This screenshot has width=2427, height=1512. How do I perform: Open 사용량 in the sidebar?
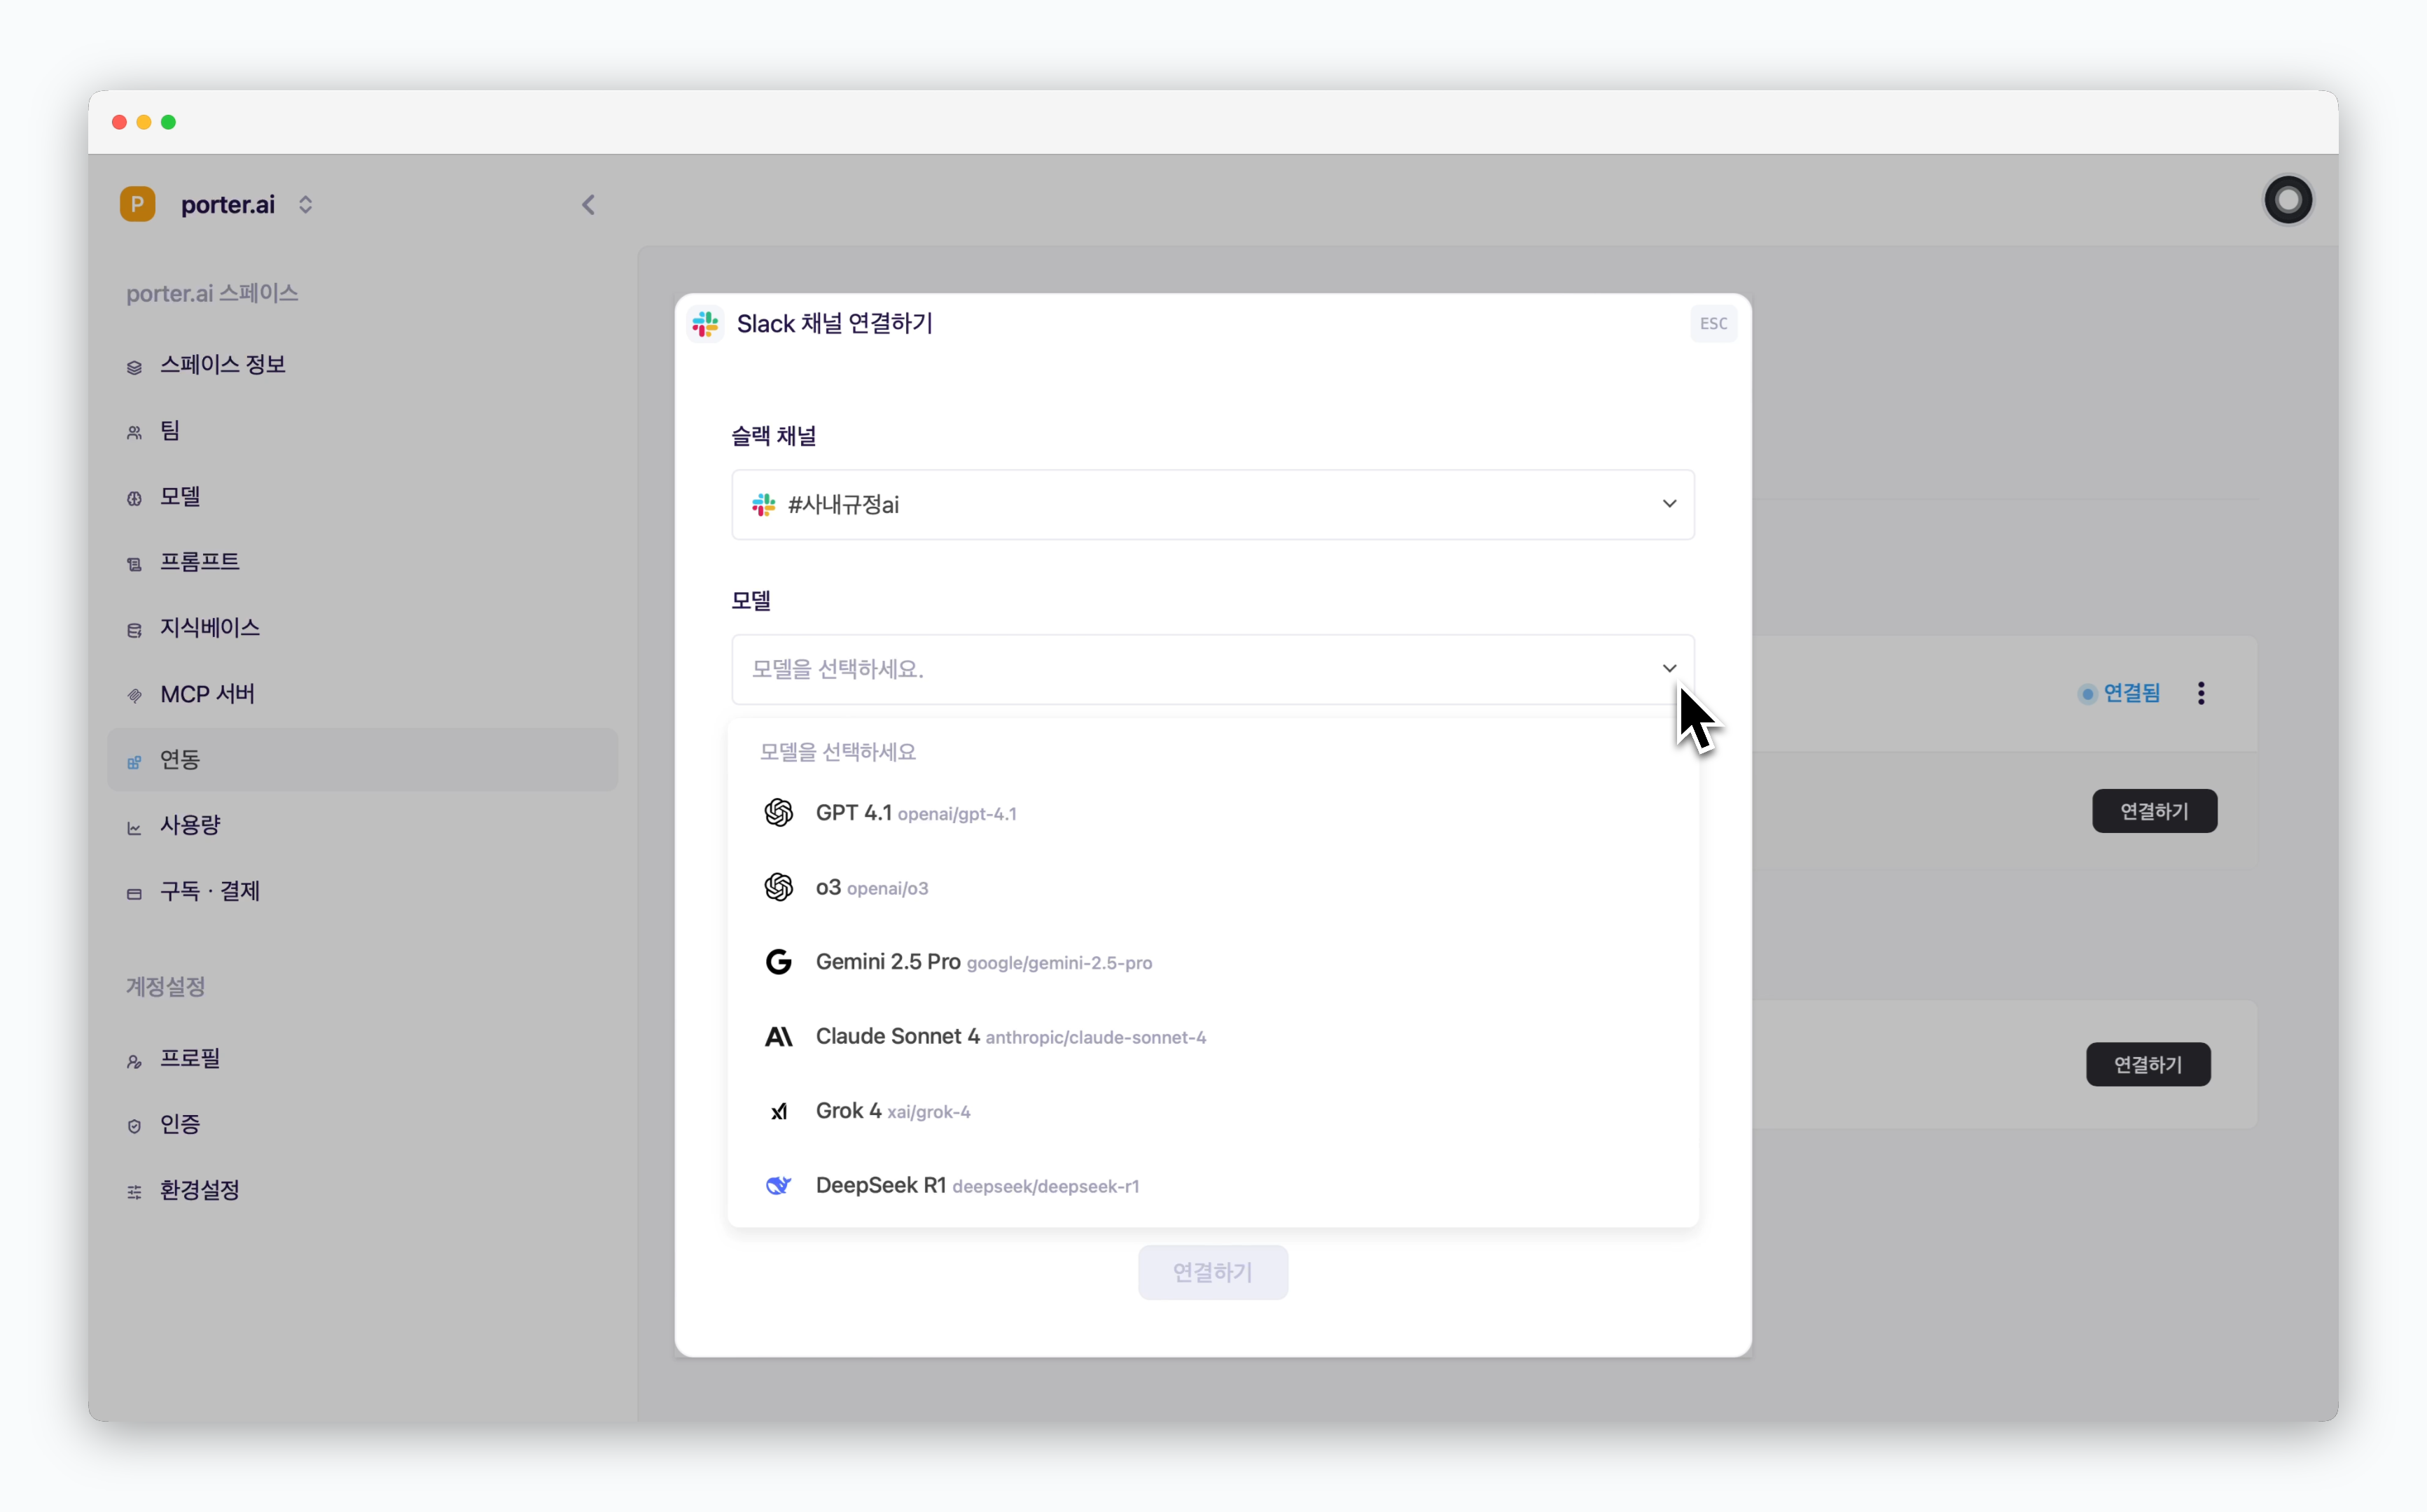pyautogui.click(x=362, y=826)
